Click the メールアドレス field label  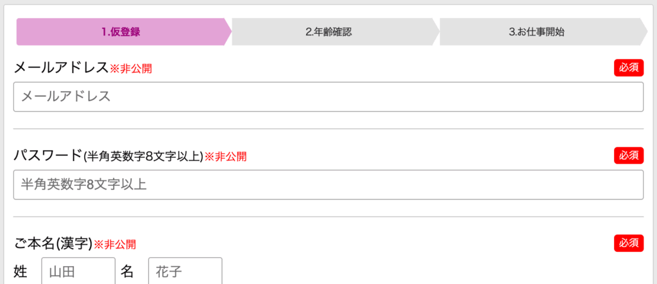[61, 67]
